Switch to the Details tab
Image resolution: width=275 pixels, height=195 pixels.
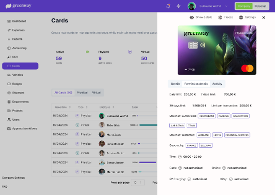click(175, 84)
